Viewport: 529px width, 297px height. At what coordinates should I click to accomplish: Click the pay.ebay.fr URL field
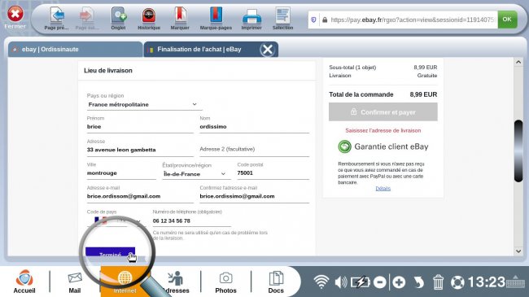click(x=413, y=20)
